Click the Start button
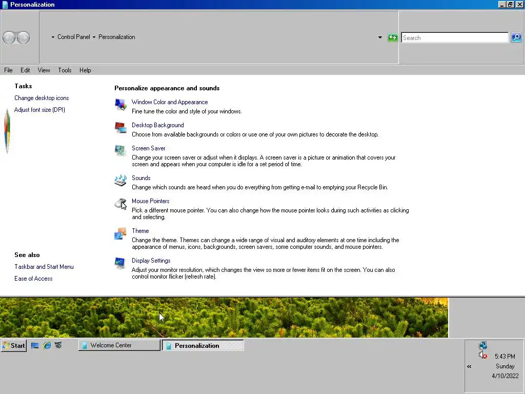The width and height of the screenshot is (525, 394). 14,345
